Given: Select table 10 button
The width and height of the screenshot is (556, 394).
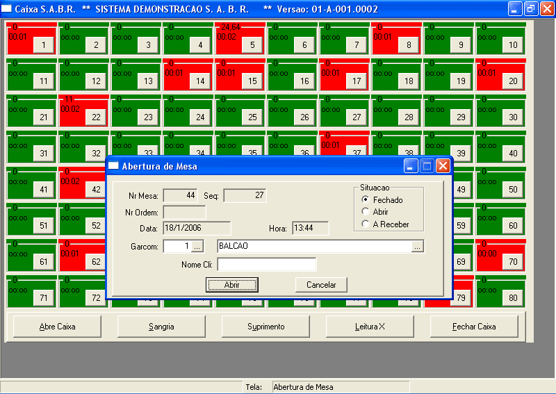Looking at the screenshot, I should (513, 45).
